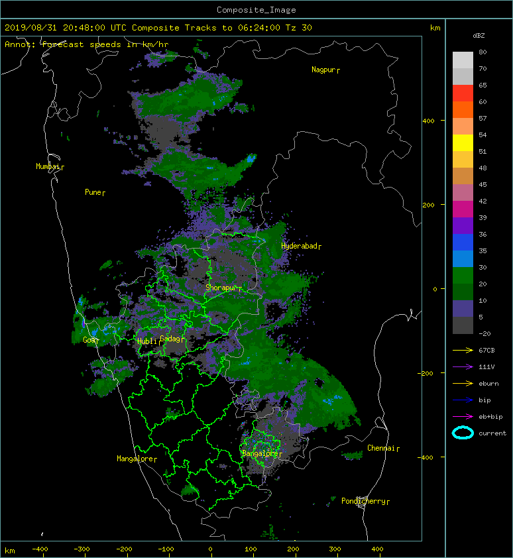Viewport: 513px width, 558px height.
Task: Click the km label at bottom left
Action: (x=10, y=551)
